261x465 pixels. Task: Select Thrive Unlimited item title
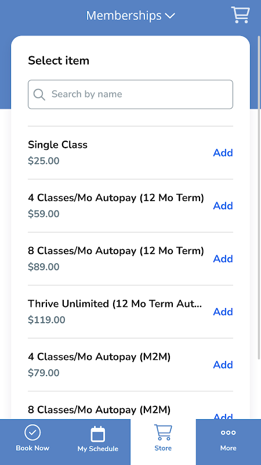[x=115, y=303]
